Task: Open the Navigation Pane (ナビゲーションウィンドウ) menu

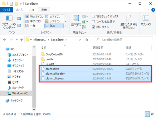Action: point(9,22)
